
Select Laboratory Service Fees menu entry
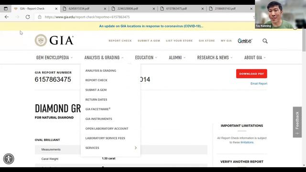point(105,138)
